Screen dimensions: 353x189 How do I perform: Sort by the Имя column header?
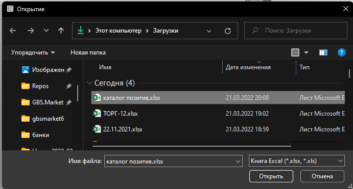105,67
